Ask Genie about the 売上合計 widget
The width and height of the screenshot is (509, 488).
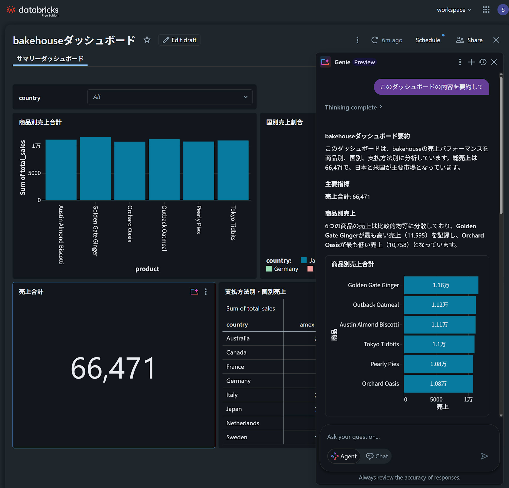coord(194,292)
